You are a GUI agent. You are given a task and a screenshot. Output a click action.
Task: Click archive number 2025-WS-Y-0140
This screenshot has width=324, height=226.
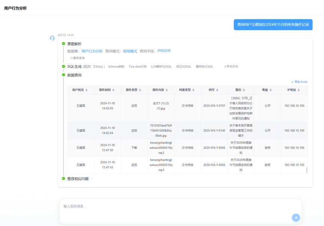coord(214,130)
